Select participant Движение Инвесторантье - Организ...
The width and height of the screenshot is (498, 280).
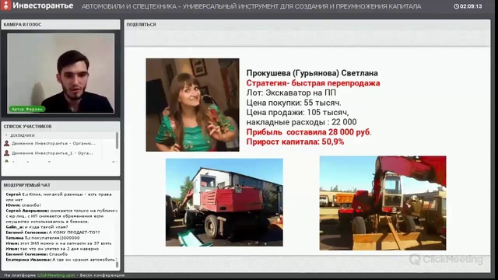(x=54, y=143)
